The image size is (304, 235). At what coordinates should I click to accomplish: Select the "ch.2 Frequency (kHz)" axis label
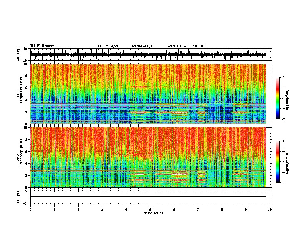click(x=20, y=153)
